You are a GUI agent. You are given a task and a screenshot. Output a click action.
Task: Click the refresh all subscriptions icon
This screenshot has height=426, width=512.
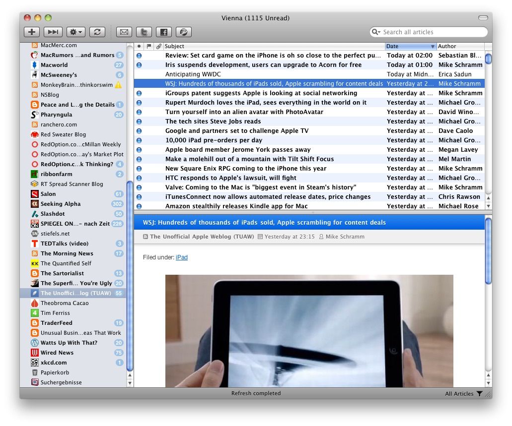pyautogui.click(x=97, y=32)
